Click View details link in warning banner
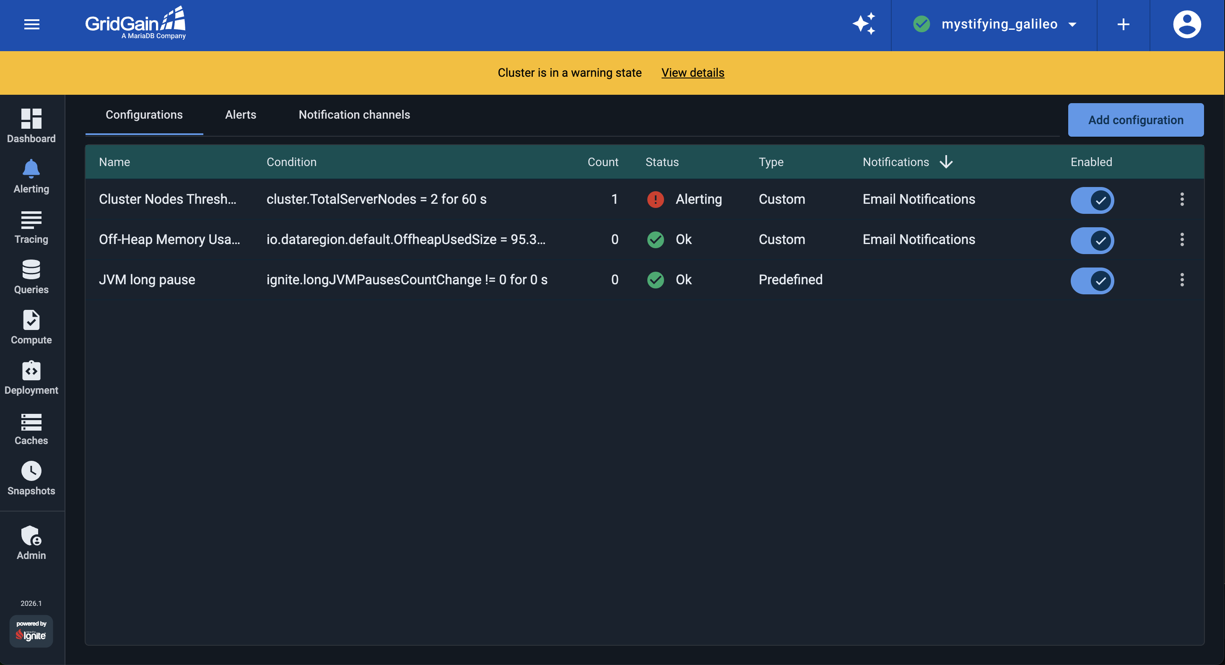The width and height of the screenshot is (1225, 665). coord(693,73)
